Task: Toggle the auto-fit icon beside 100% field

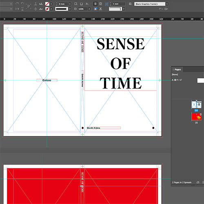Action: 75,9
